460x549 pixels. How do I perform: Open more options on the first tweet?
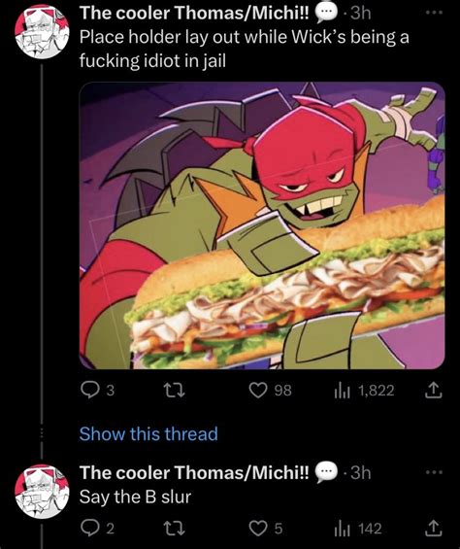(435, 13)
